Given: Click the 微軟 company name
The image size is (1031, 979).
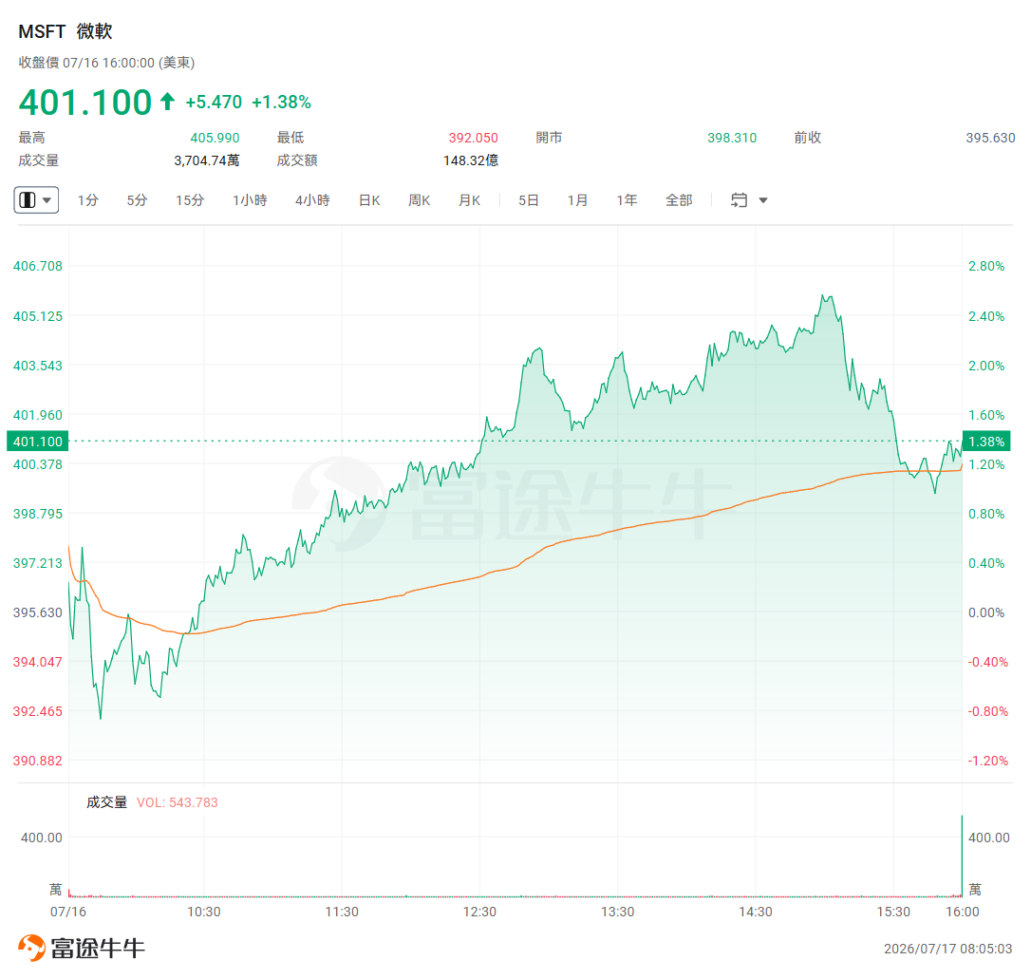Looking at the screenshot, I should point(94,31).
